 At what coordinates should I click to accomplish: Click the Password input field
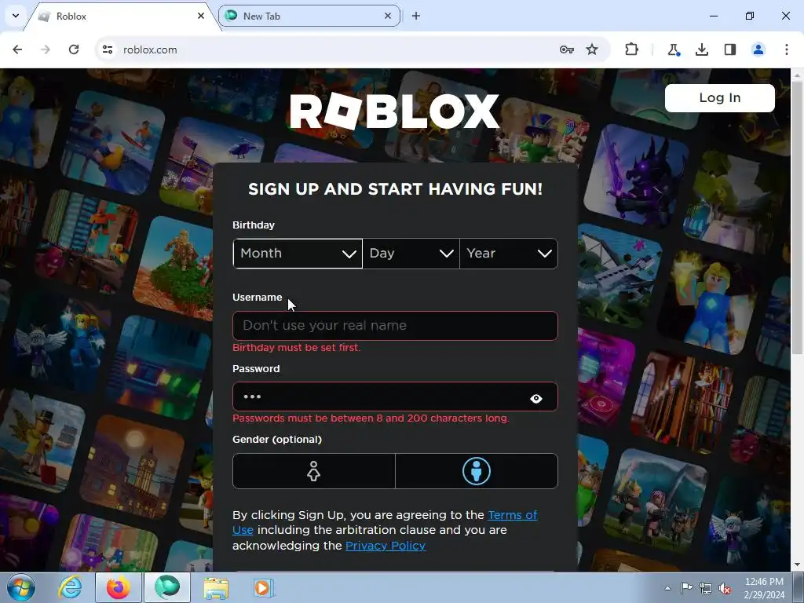395,397
